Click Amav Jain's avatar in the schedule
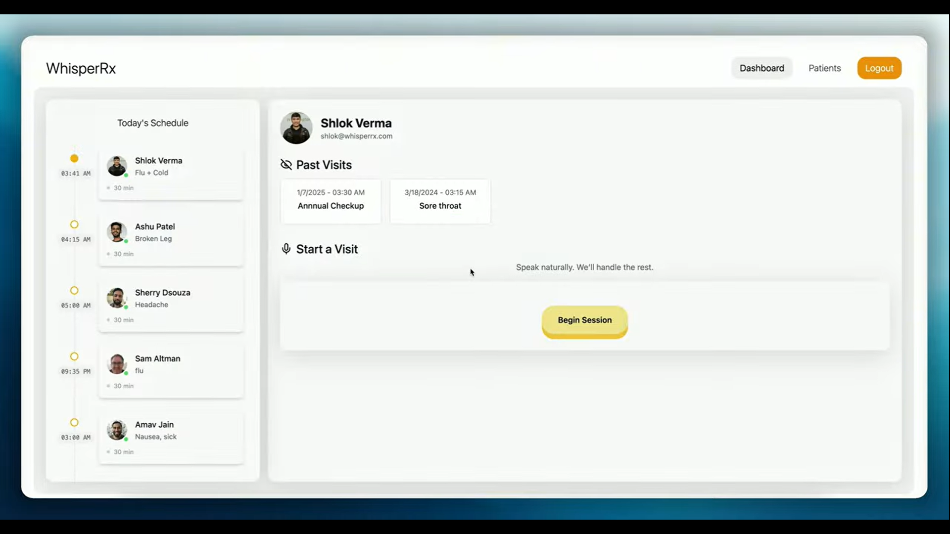Image resolution: width=950 pixels, height=534 pixels. pyautogui.click(x=117, y=430)
